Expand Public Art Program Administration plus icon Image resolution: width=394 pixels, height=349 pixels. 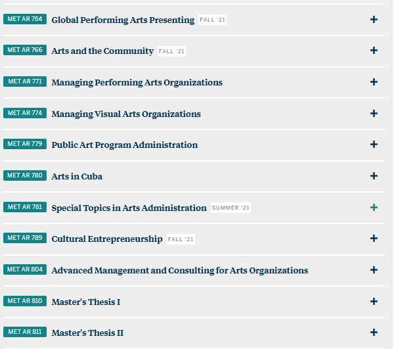[374, 144]
